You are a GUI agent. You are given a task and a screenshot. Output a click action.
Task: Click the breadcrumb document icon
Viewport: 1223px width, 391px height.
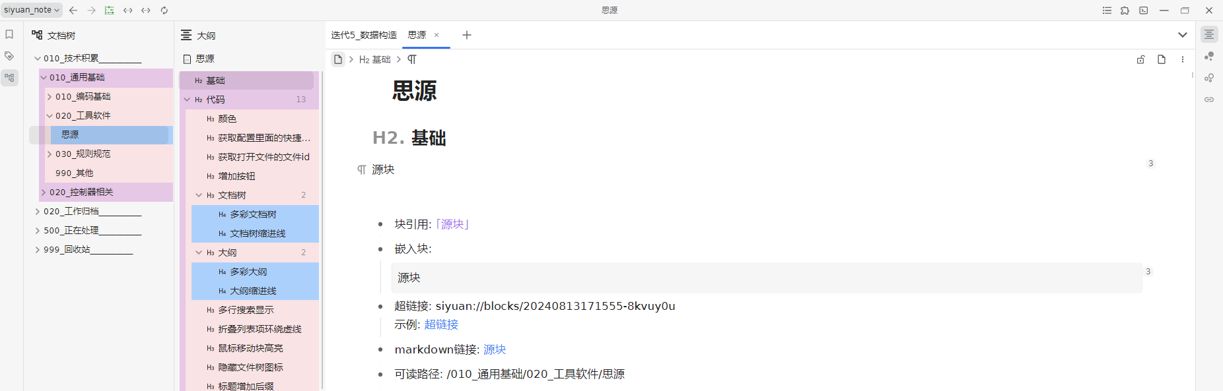click(x=338, y=59)
